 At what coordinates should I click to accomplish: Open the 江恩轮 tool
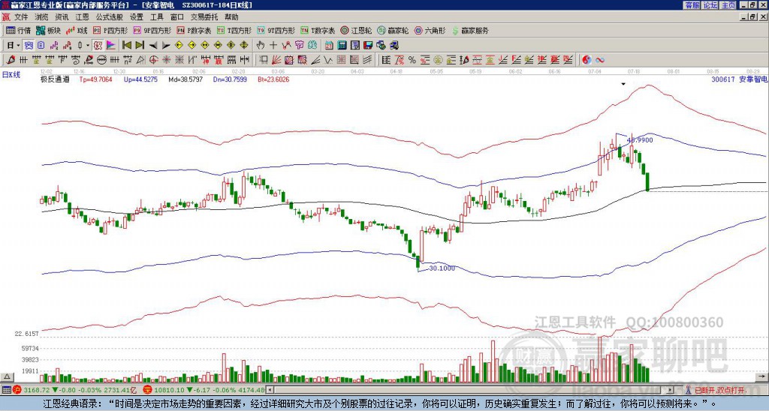click(357, 30)
